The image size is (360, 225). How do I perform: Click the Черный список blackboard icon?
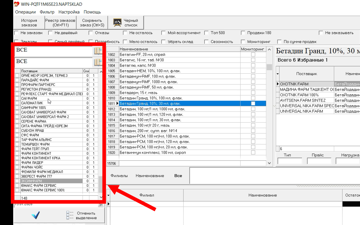coord(117,23)
